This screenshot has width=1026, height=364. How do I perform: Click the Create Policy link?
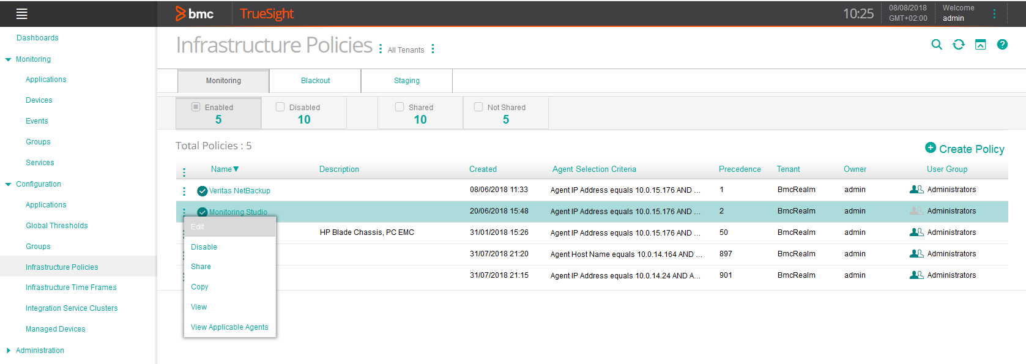point(972,149)
